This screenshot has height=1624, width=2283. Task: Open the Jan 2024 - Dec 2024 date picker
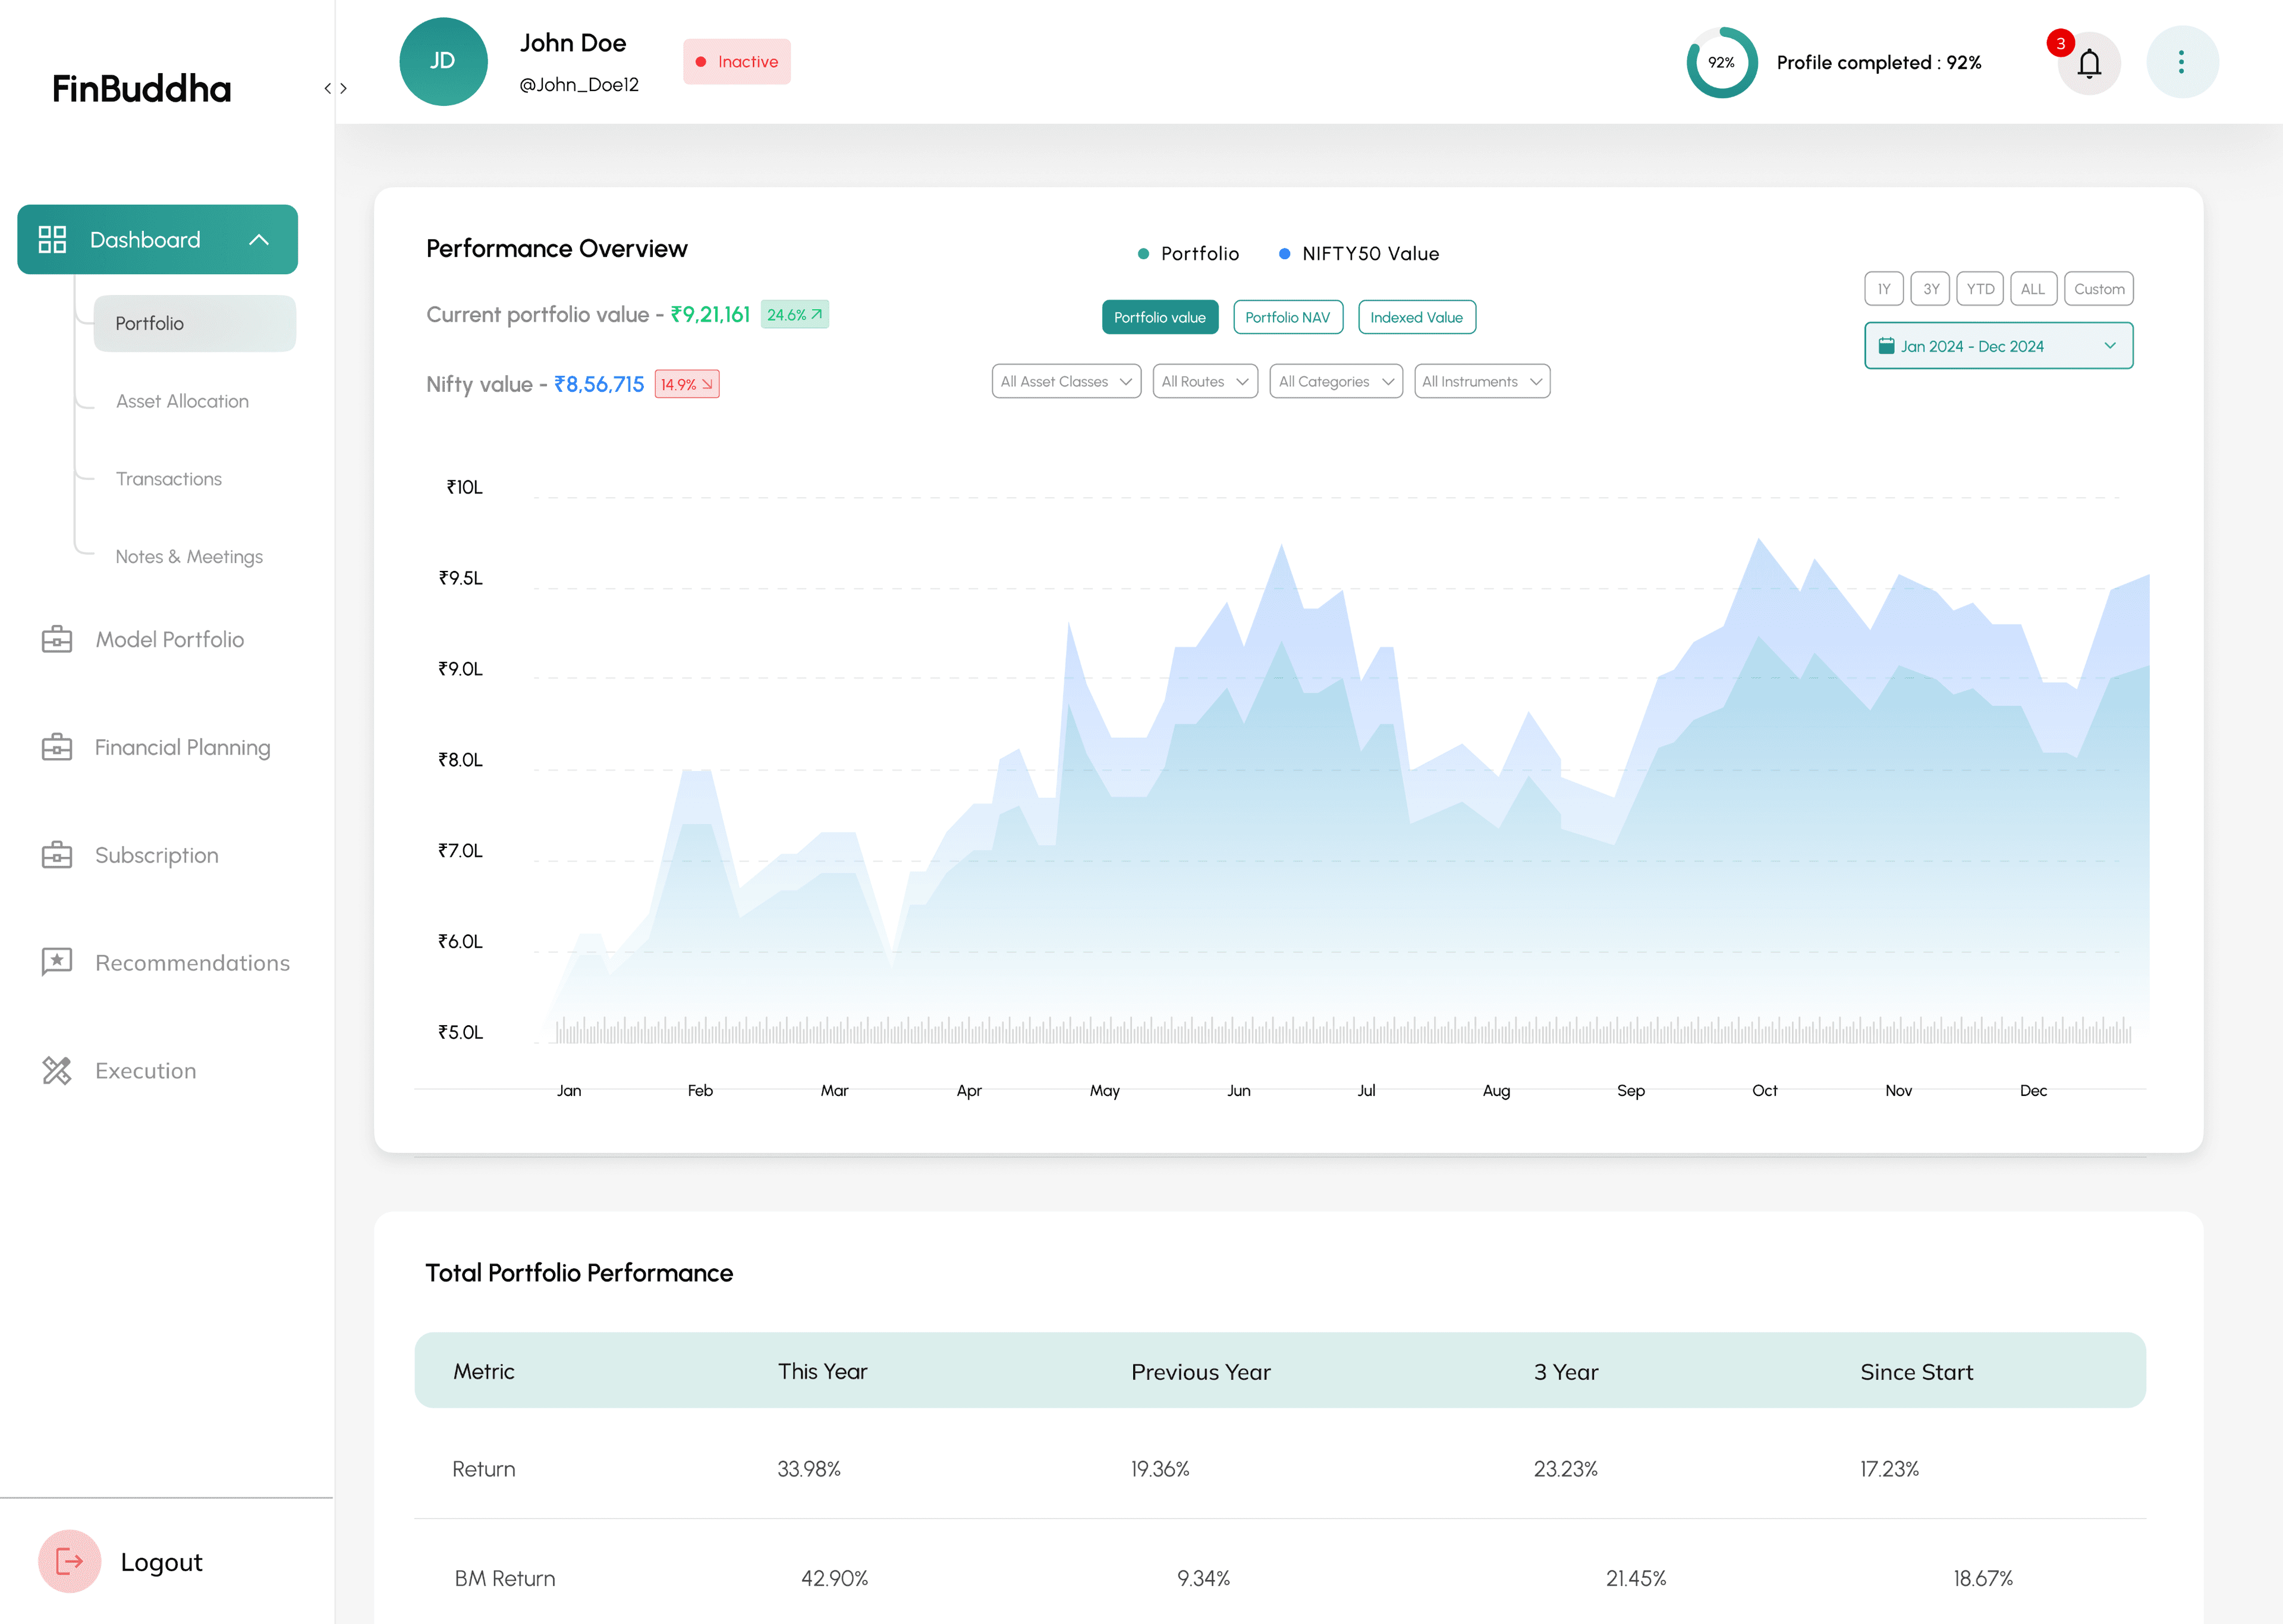tap(1998, 345)
